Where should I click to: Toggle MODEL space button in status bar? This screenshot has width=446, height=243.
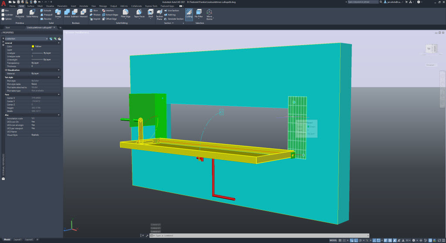pos(334,240)
